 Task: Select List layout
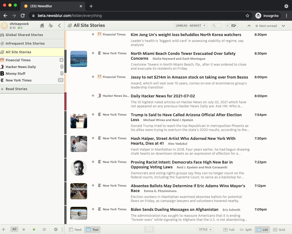(x=262, y=230)
